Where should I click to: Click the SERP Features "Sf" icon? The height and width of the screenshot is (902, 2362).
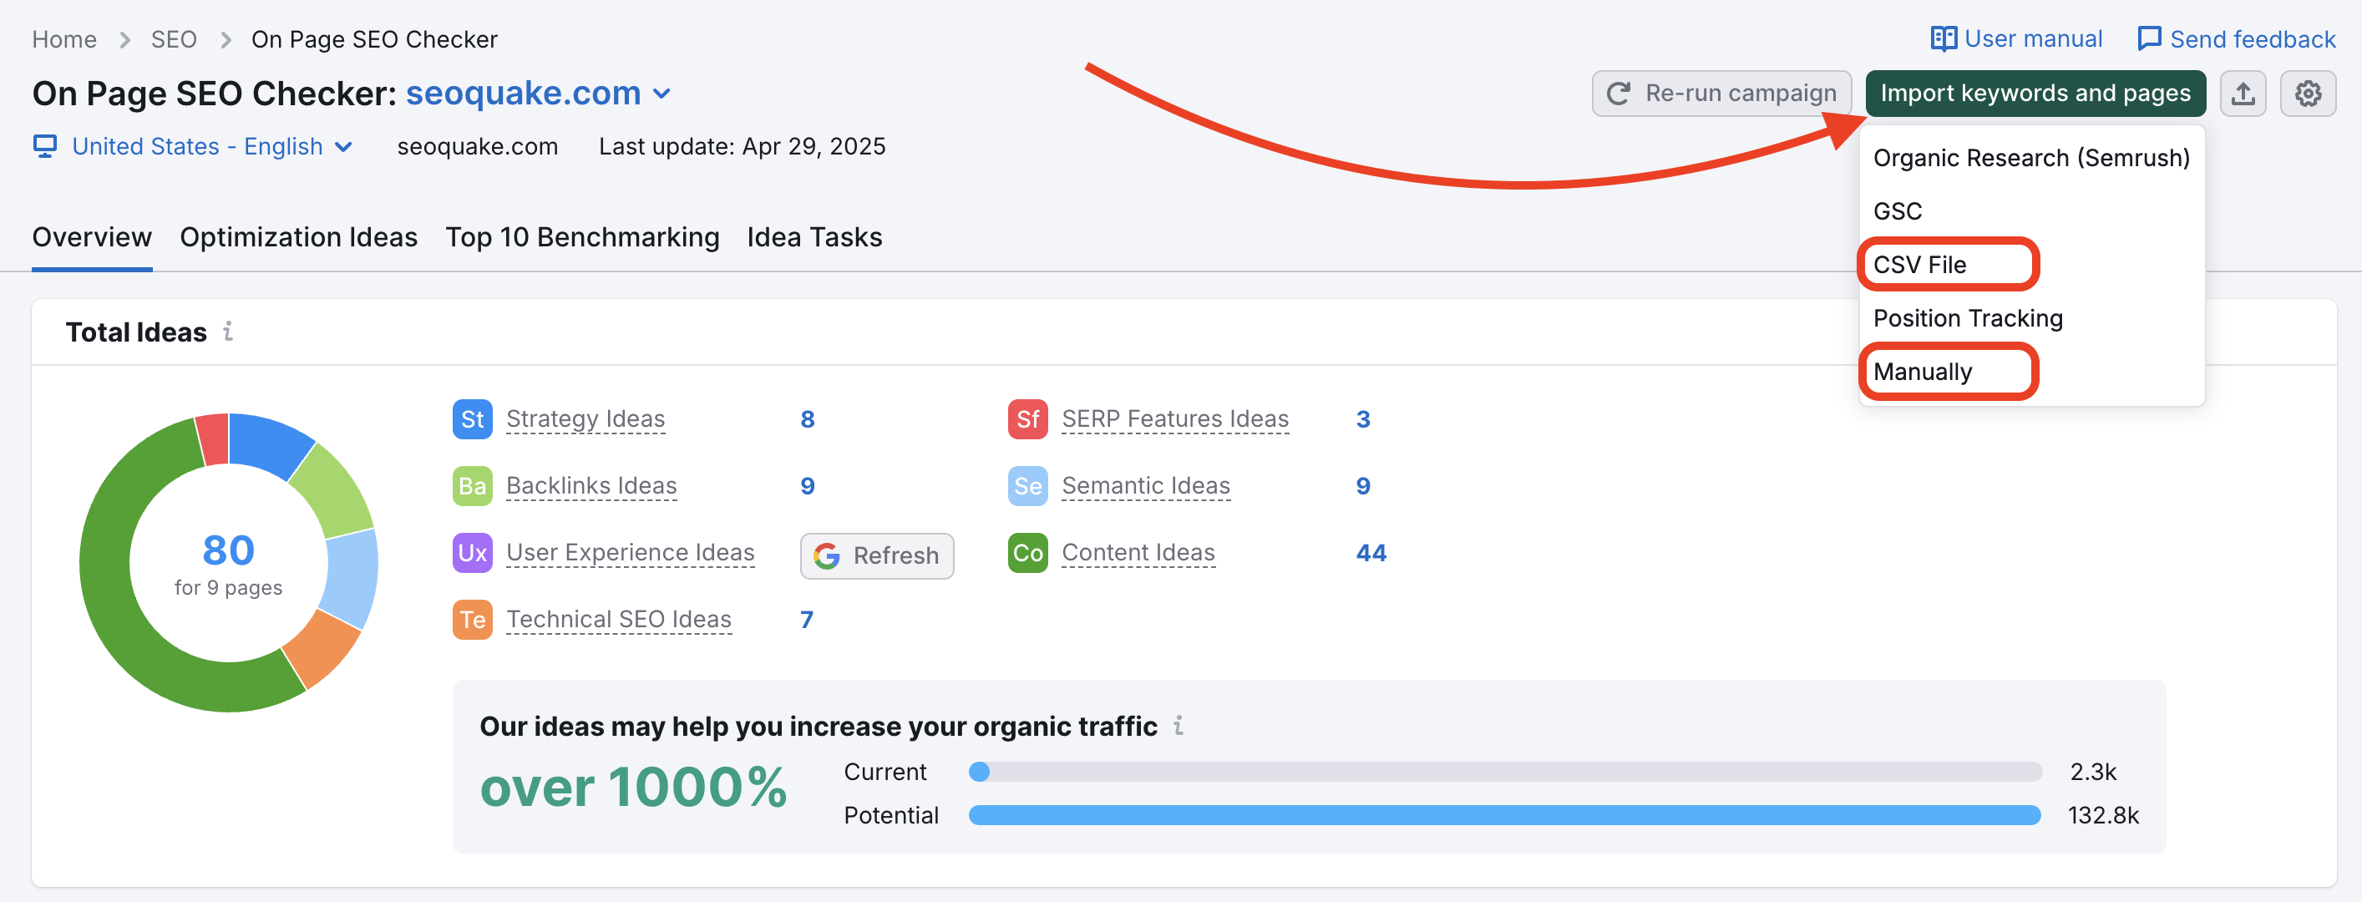pyautogui.click(x=1027, y=419)
